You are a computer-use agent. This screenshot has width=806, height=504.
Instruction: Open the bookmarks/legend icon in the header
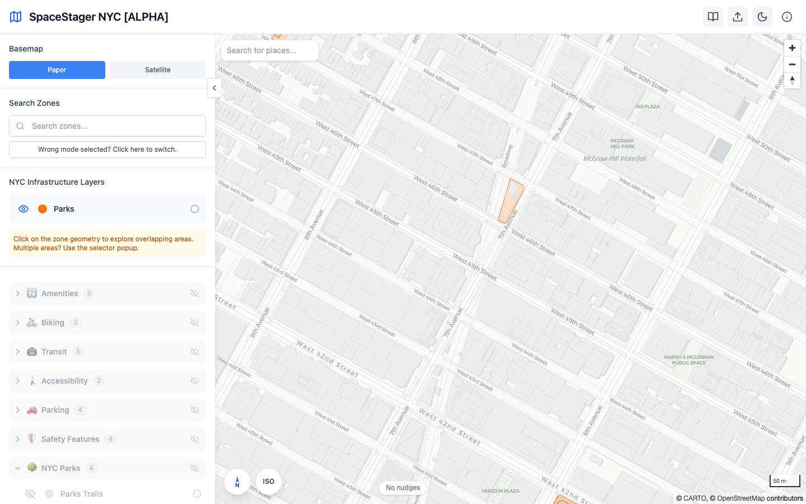point(713,17)
